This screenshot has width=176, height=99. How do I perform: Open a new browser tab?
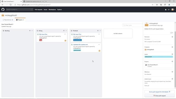pos(46,1)
